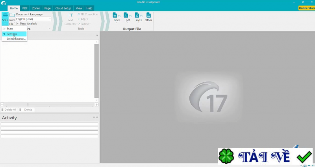Choose Select Source in the Scan menu
315x167 pixels.
14,39
